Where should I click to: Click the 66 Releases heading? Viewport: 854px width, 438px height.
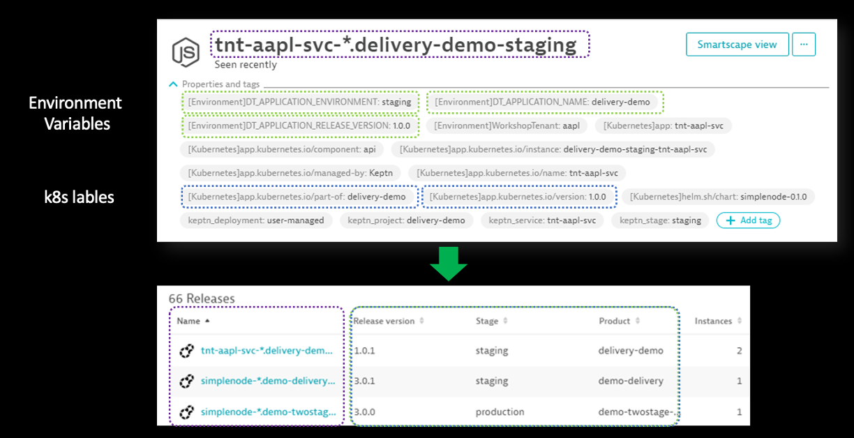[202, 299]
